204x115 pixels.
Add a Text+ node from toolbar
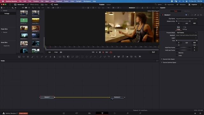coord(28,57)
